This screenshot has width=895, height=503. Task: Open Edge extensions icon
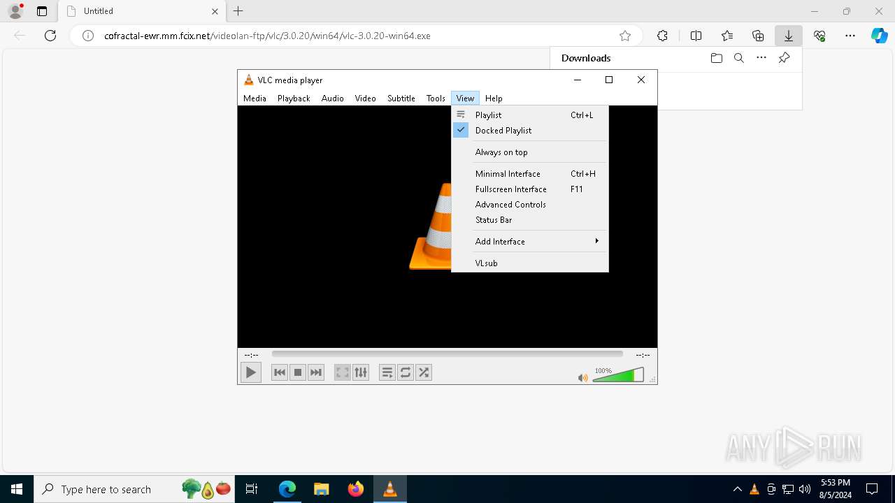tap(662, 36)
